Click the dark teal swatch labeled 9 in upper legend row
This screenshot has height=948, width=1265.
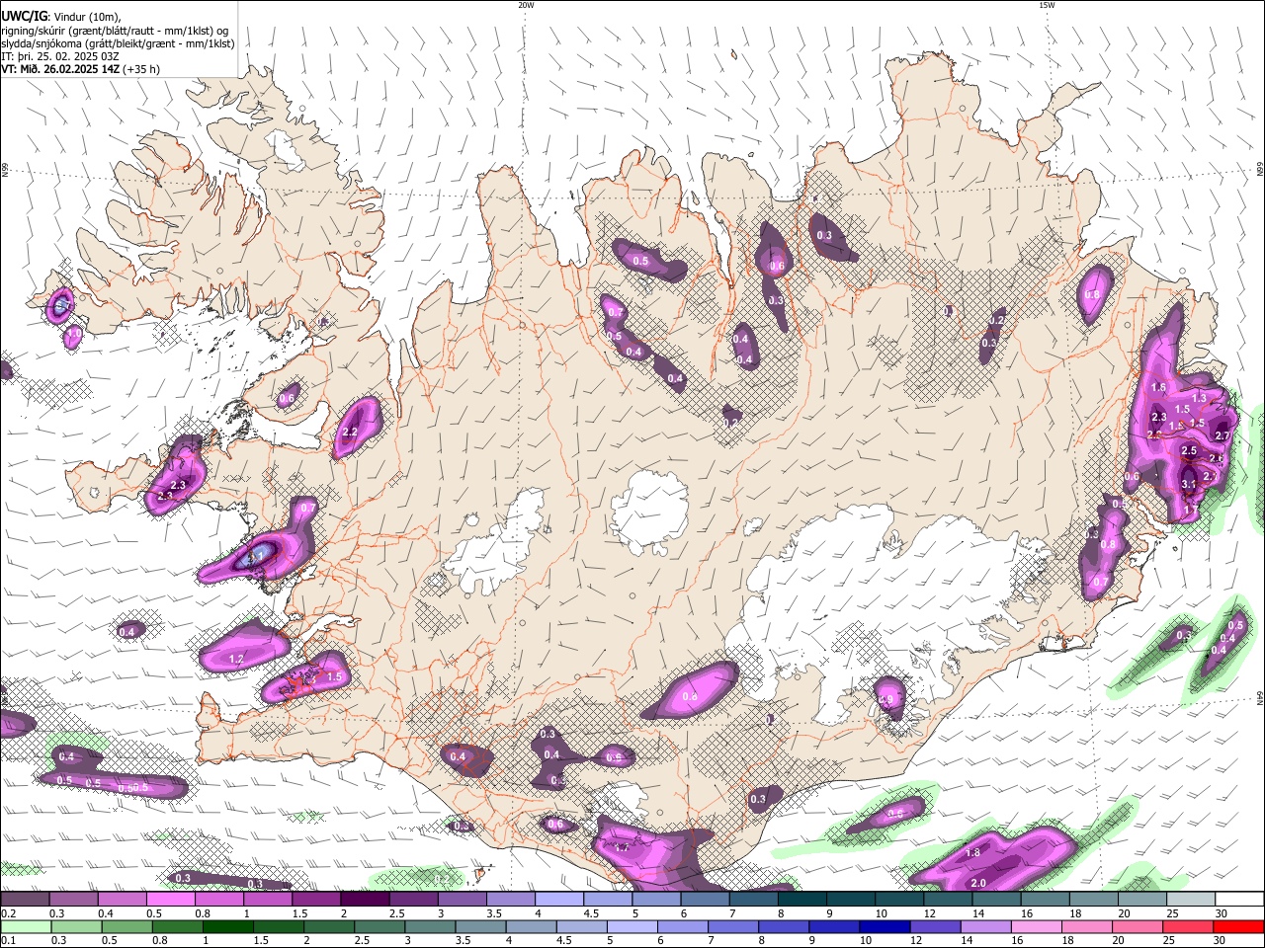point(850,899)
